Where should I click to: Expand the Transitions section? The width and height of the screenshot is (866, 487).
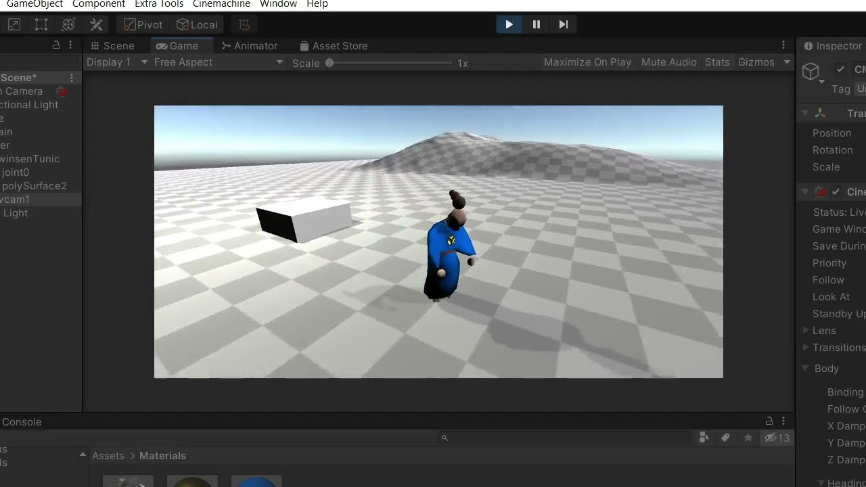click(x=806, y=348)
